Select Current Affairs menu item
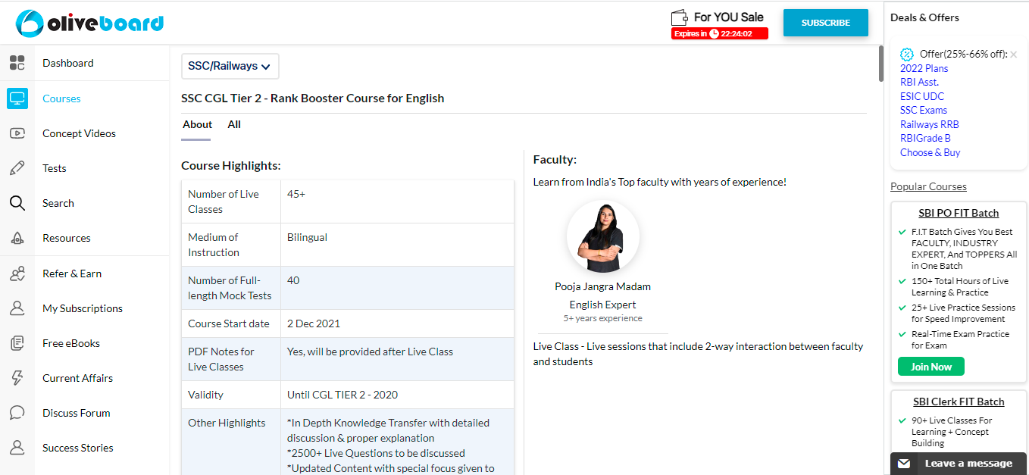 [77, 378]
